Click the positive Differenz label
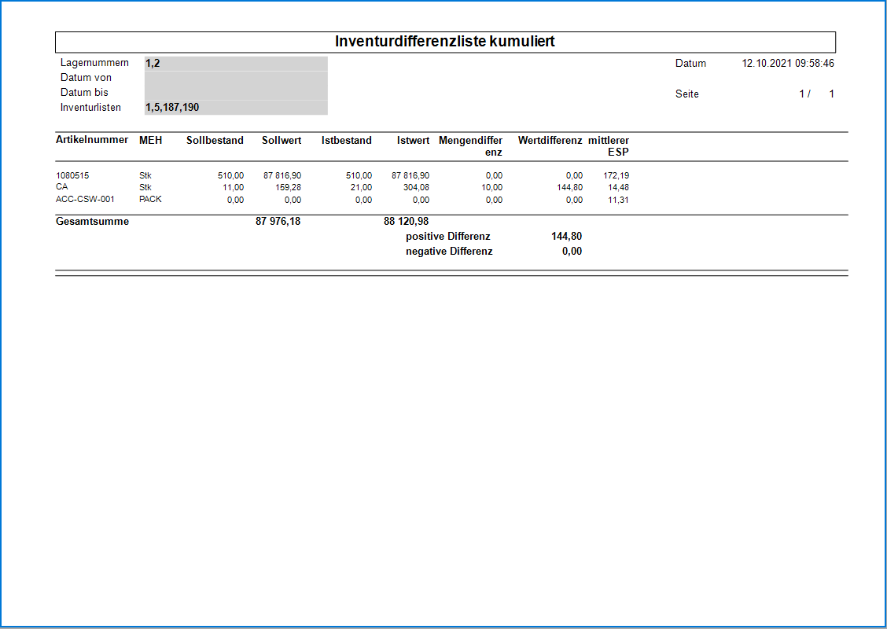The width and height of the screenshot is (887, 629). click(x=448, y=237)
